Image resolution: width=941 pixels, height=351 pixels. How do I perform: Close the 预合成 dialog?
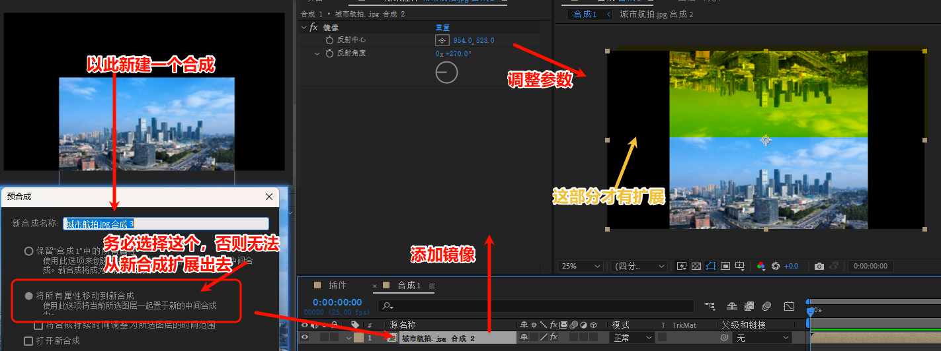coord(269,197)
